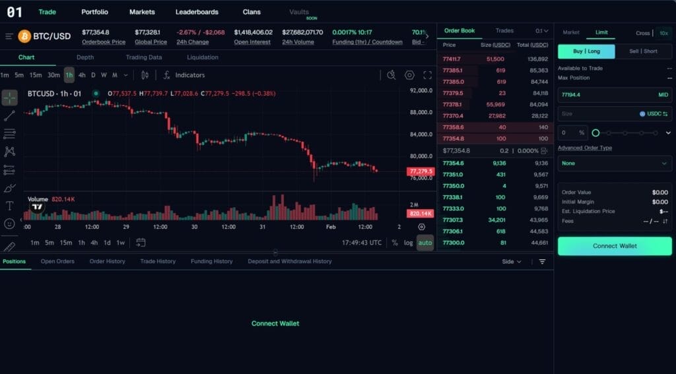Open the positions filter icon
Viewport: 676px width, 374px height.
543,262
